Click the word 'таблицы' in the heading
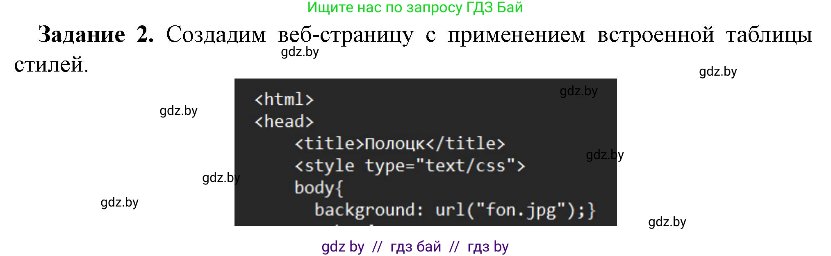This screenshot has width=831, height=256. [769, 35]
